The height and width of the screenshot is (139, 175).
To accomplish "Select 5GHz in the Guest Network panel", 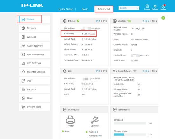I will pos(154,71).
